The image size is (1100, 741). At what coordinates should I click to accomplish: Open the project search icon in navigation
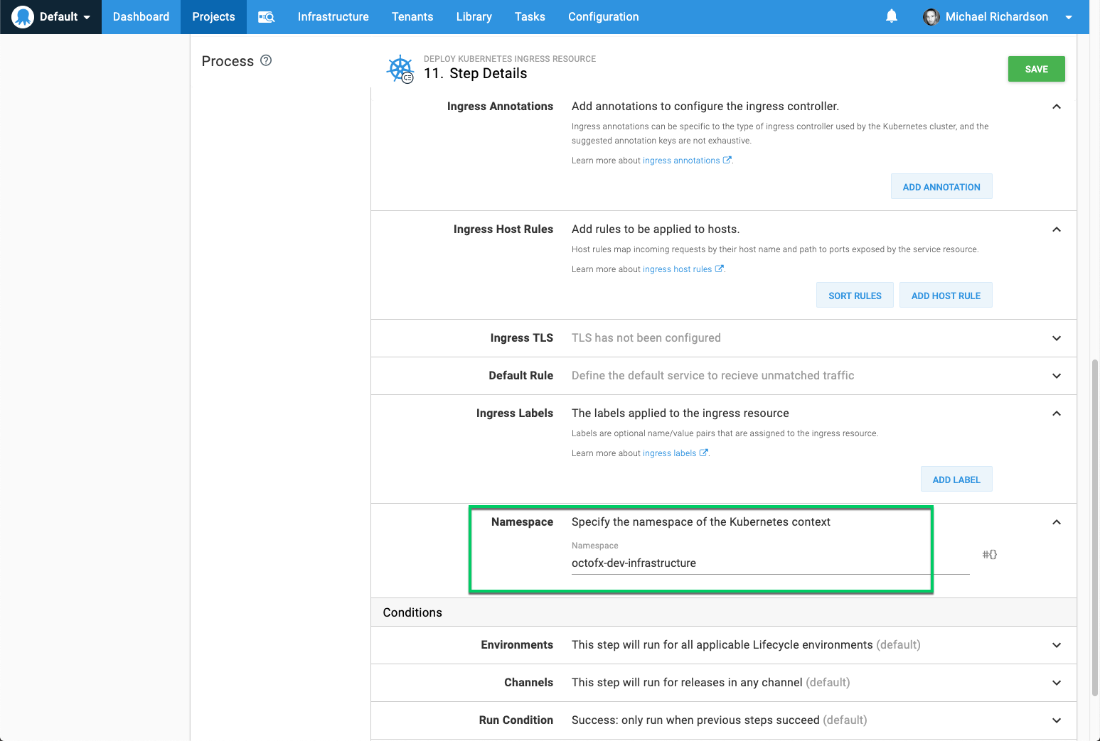[x=266, y=16]
